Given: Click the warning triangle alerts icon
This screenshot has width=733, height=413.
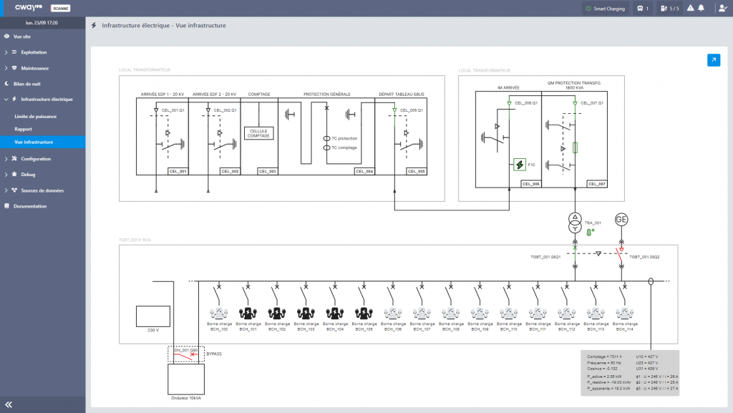Looking at the screenshot, I should pyautogui.click(x=690, y=9).
